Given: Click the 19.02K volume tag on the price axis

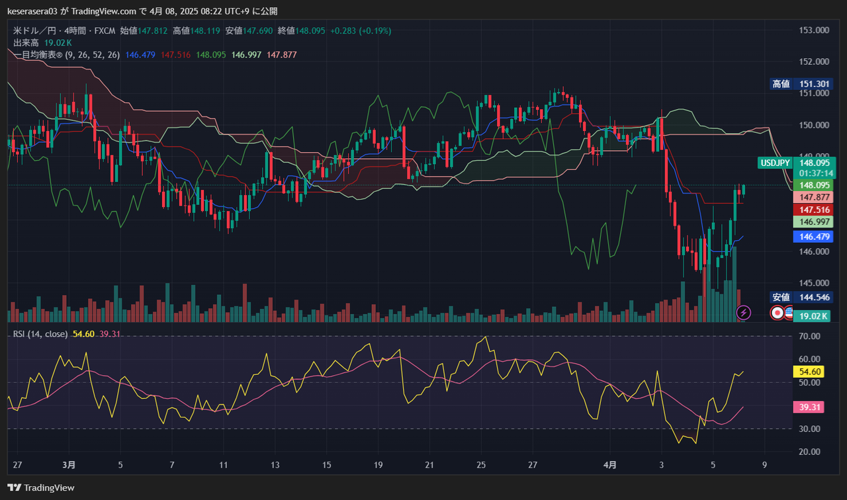Looking at the screenshot, I should coord(813,316).
